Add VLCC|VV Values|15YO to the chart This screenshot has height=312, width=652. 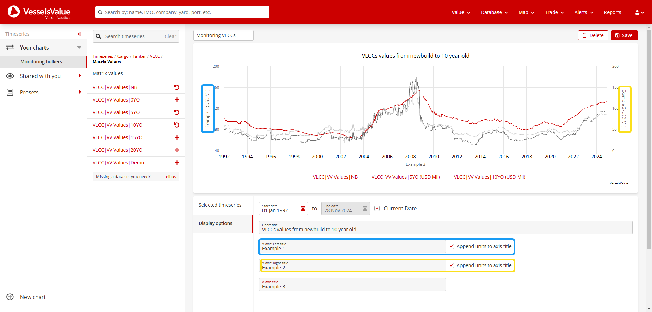177,137
